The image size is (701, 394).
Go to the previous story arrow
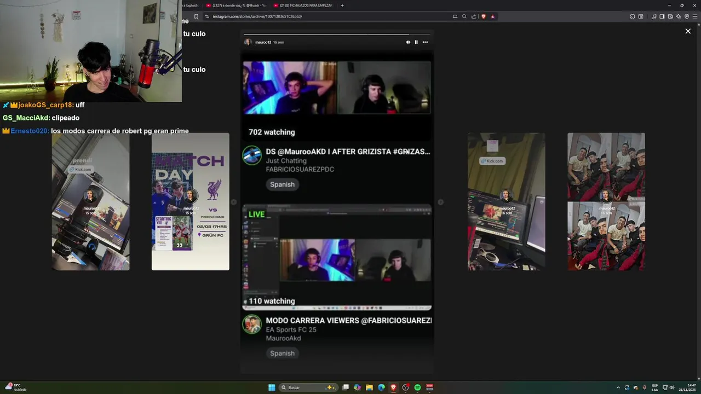pos(233,202)
